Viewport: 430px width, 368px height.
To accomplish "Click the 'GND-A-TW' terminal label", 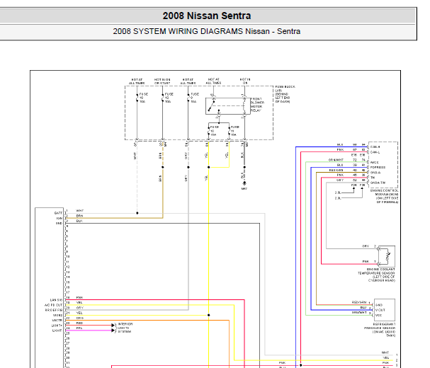I will (x=378, y=183).
